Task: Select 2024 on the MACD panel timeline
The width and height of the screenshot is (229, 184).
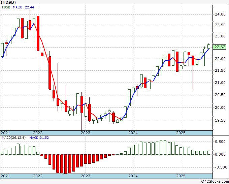Action: click(x=133, y=176)
